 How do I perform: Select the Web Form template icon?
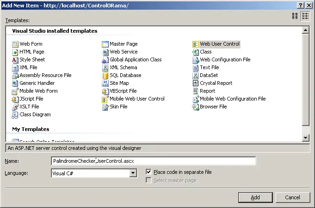tap(15, 44)
